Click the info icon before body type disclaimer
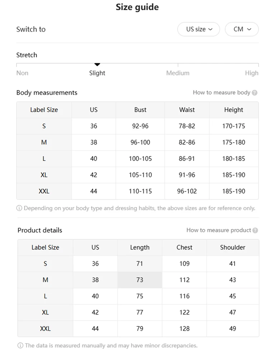Viewport: 269px width, 359px height. click(19, 208)
